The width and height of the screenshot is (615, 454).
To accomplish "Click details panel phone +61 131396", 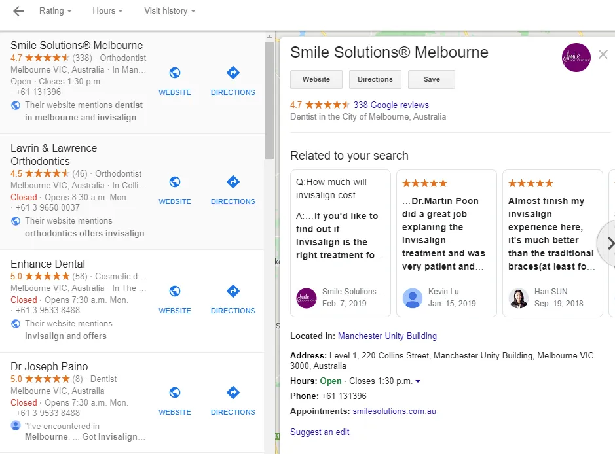I will (x=344, y=396).
